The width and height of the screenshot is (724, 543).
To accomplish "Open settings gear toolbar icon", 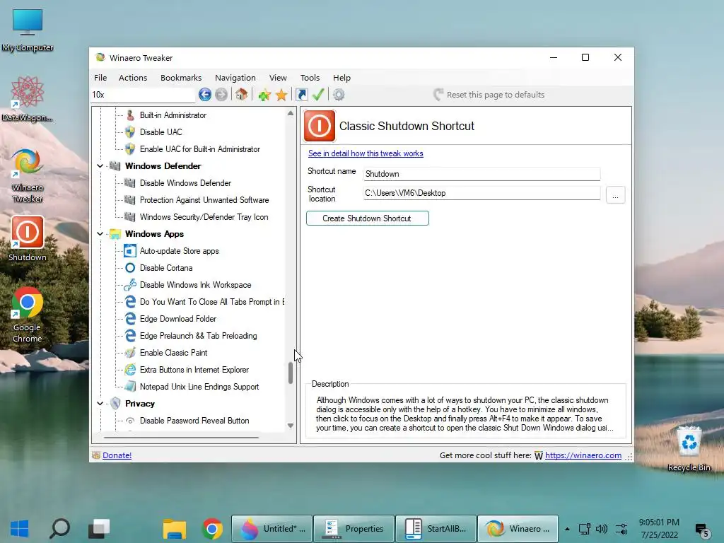I will click(x=339, y=95).
